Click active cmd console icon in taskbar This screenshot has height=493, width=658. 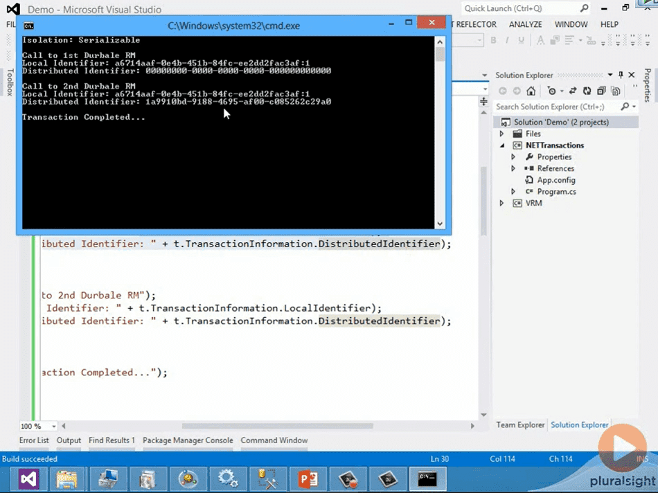(427, 479)
